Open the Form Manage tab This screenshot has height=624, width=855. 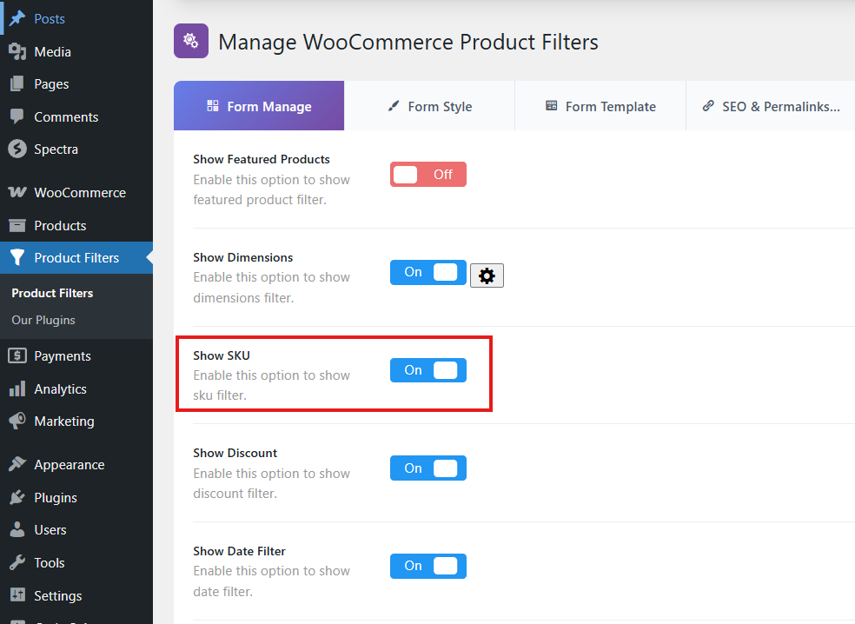pyautogui.click(x=259, y=106)
